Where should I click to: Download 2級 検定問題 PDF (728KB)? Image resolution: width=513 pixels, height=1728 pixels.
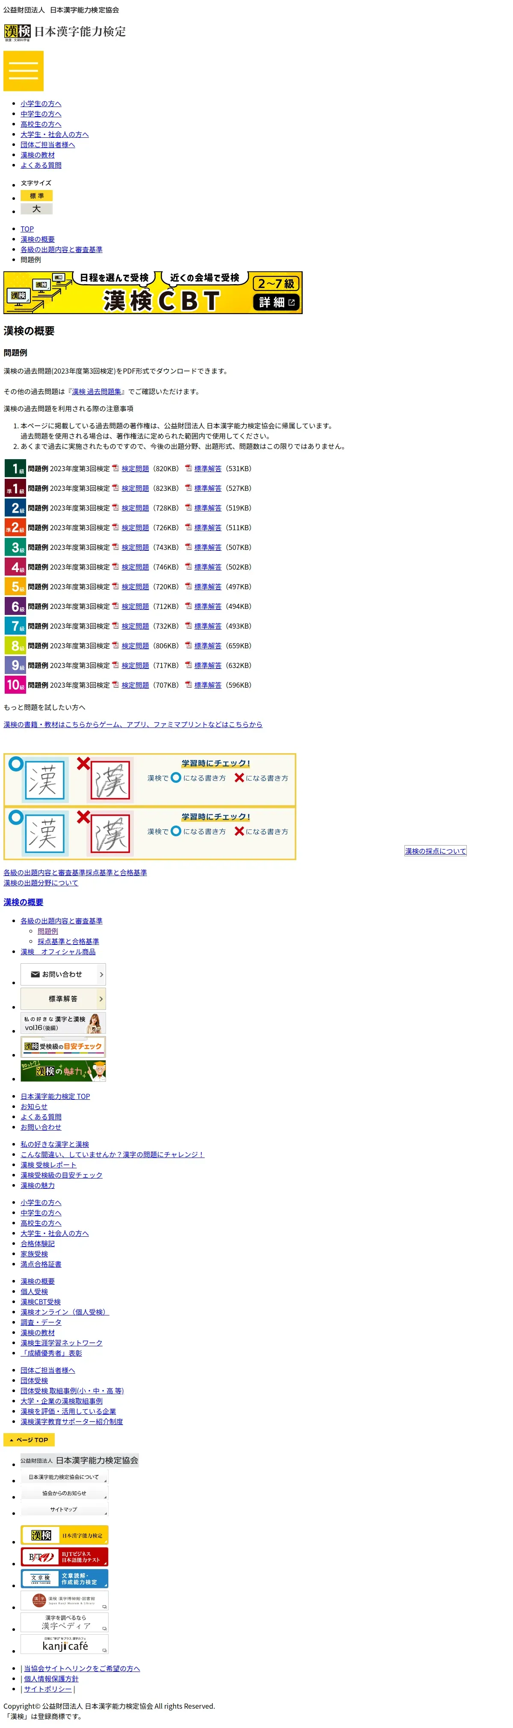click(x=135, y=508)
